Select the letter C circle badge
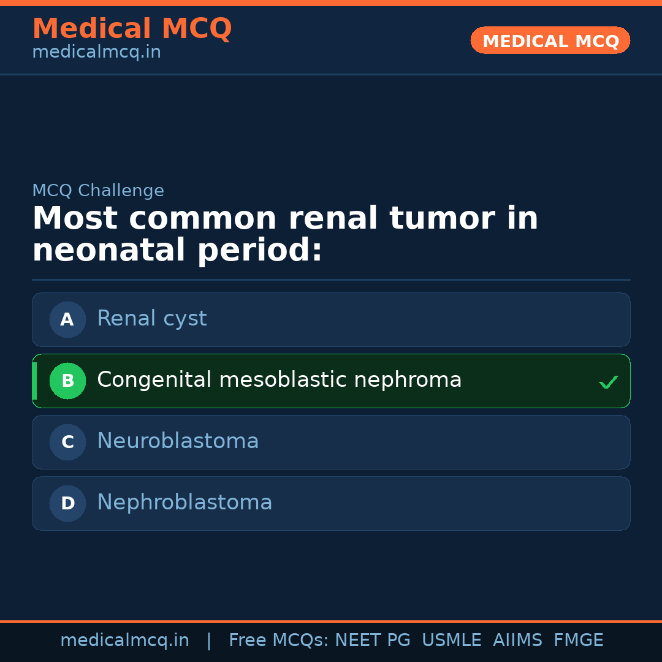Image resolution: width=662 pixels, height=662 pixels. (x=67, y=442)
